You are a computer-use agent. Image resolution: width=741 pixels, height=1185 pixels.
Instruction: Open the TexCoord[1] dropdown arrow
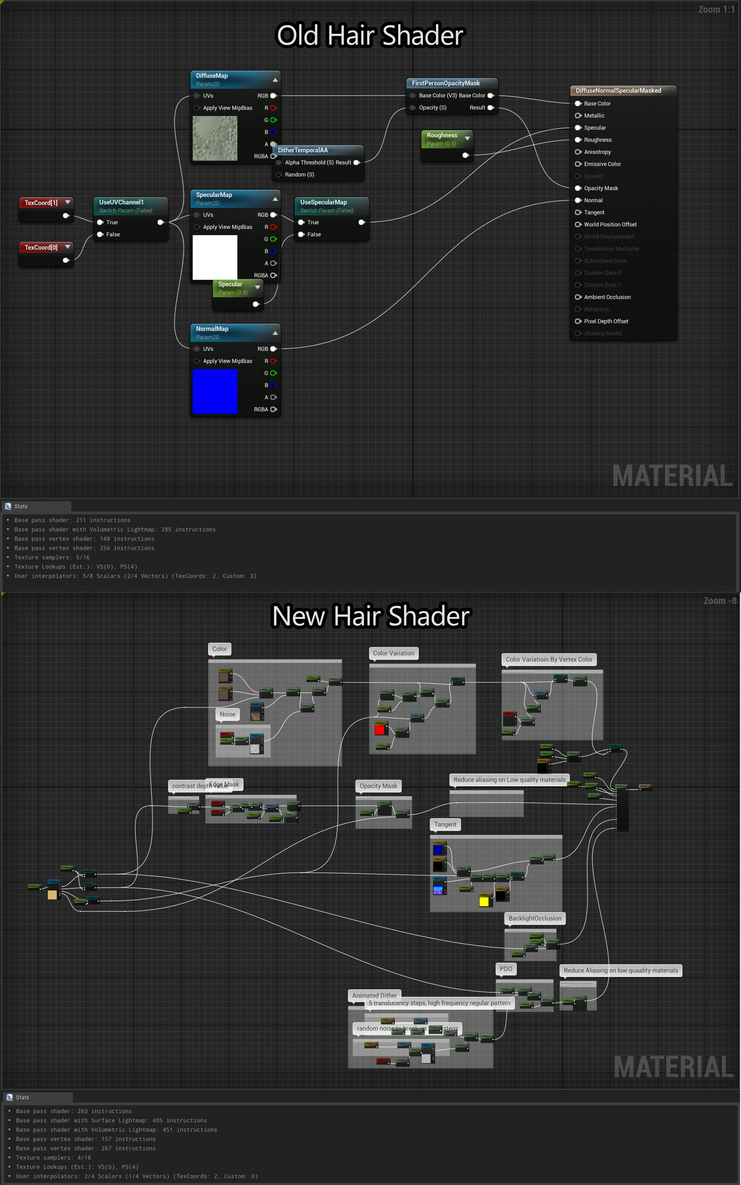pyautogui.click(x=68, y=202)
